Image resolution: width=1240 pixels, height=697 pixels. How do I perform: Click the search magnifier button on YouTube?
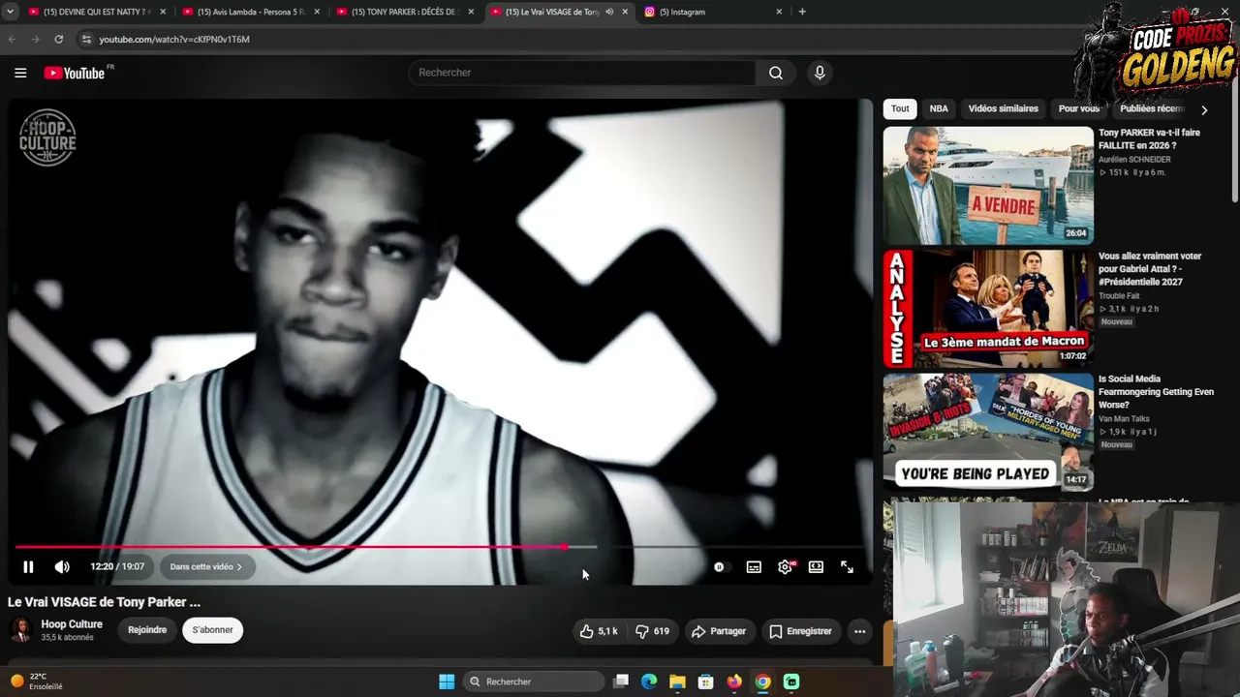776,73
